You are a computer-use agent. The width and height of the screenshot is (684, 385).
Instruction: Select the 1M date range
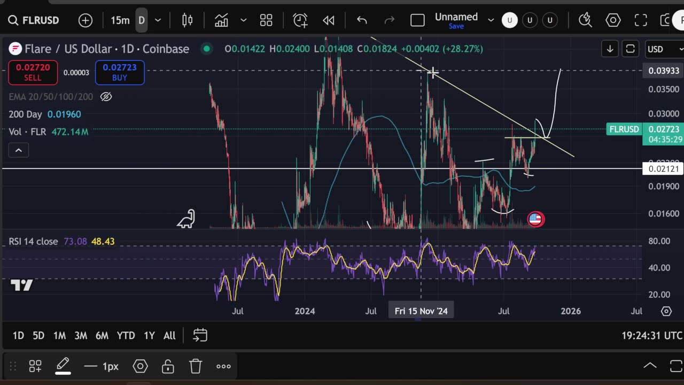(59, 335)
